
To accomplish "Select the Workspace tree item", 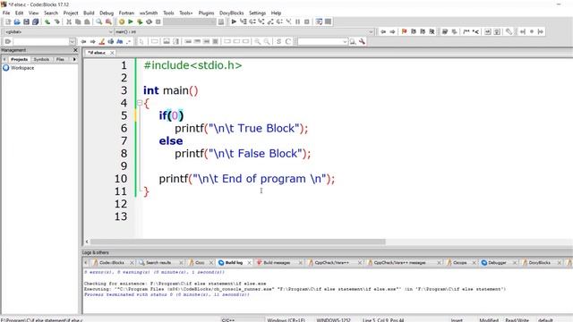I will [21, 68].
